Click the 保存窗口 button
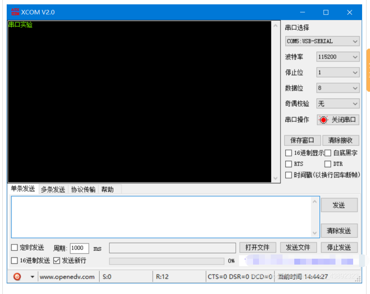This screenshot has height=294, width=370. [302, 140]
